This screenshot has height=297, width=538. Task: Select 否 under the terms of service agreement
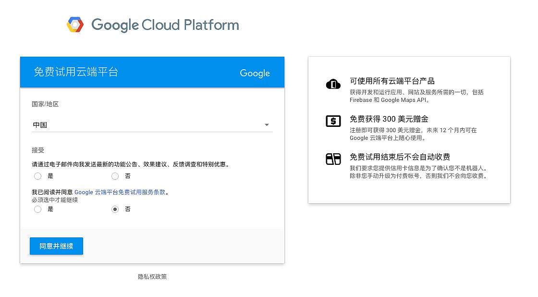[115, 210]
